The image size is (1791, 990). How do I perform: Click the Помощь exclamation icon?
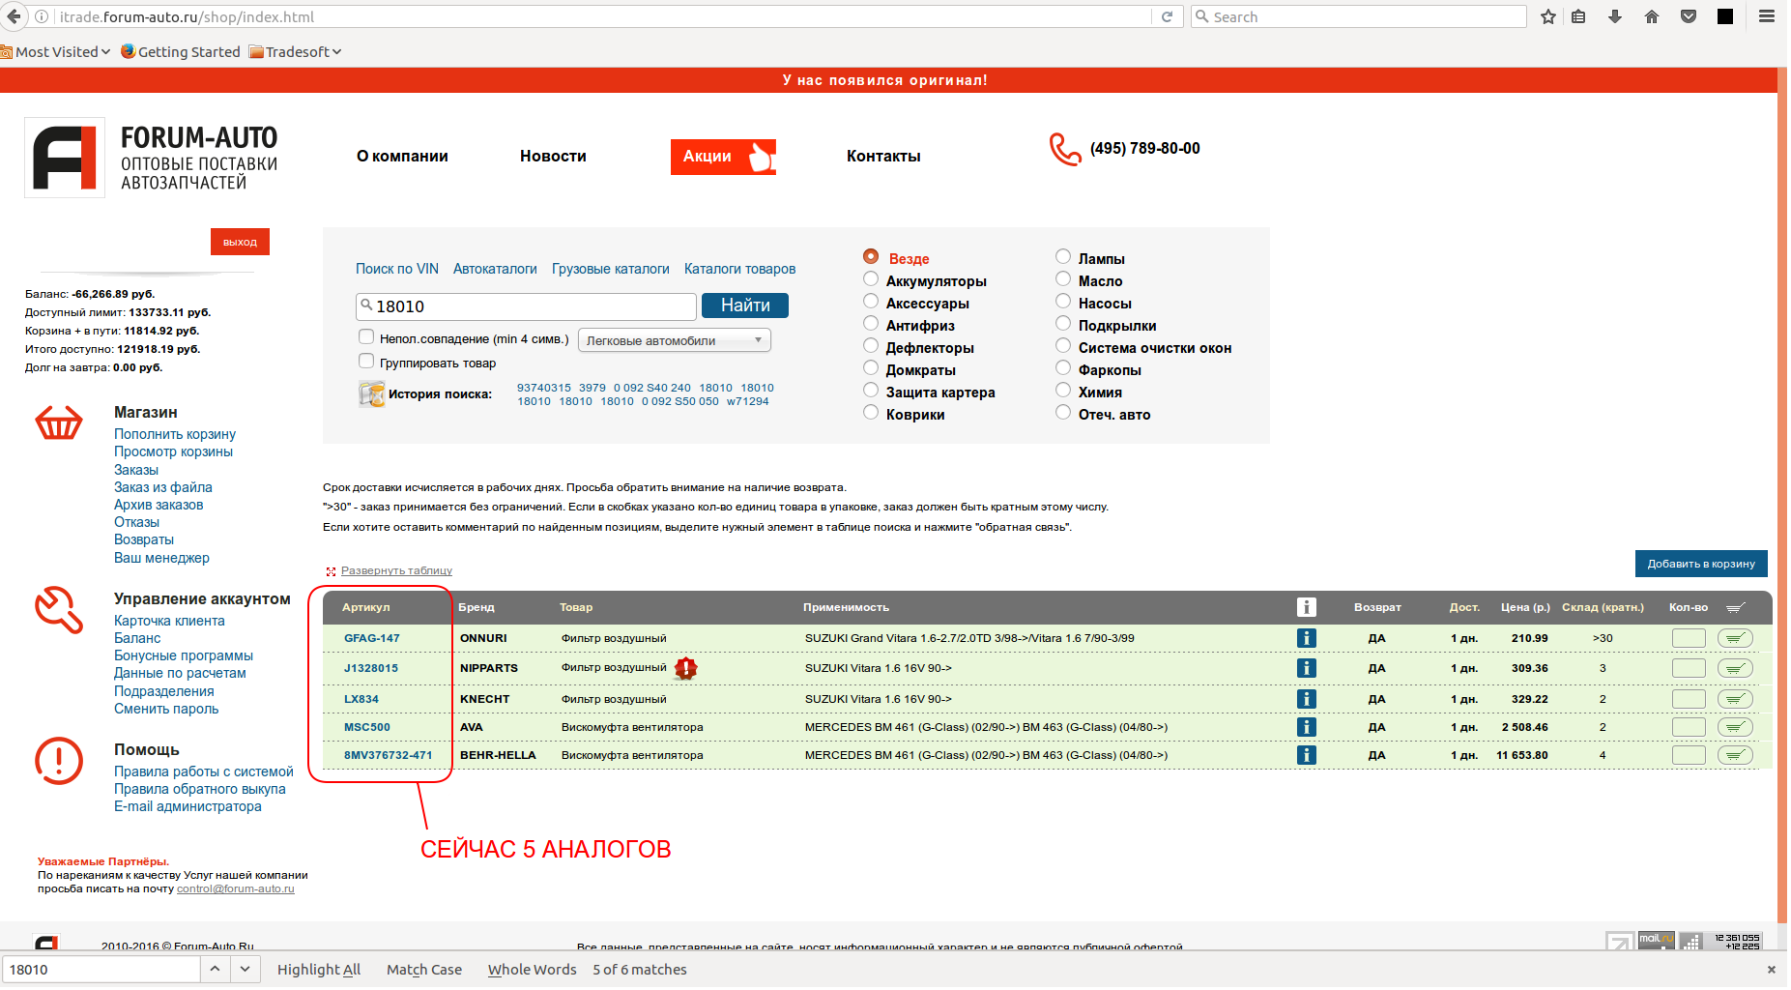(59, 761)
